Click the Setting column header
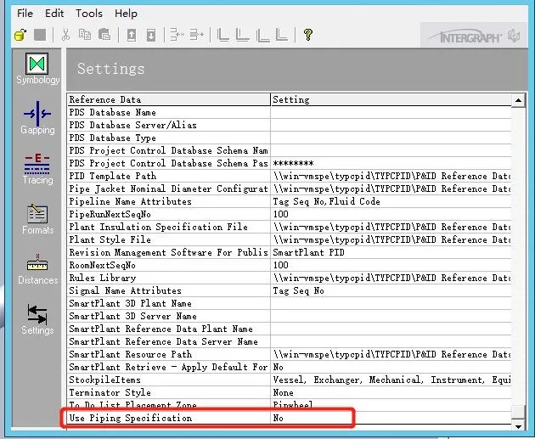The height and width of the screenshot is (439, 535). (x=391, y=99)
